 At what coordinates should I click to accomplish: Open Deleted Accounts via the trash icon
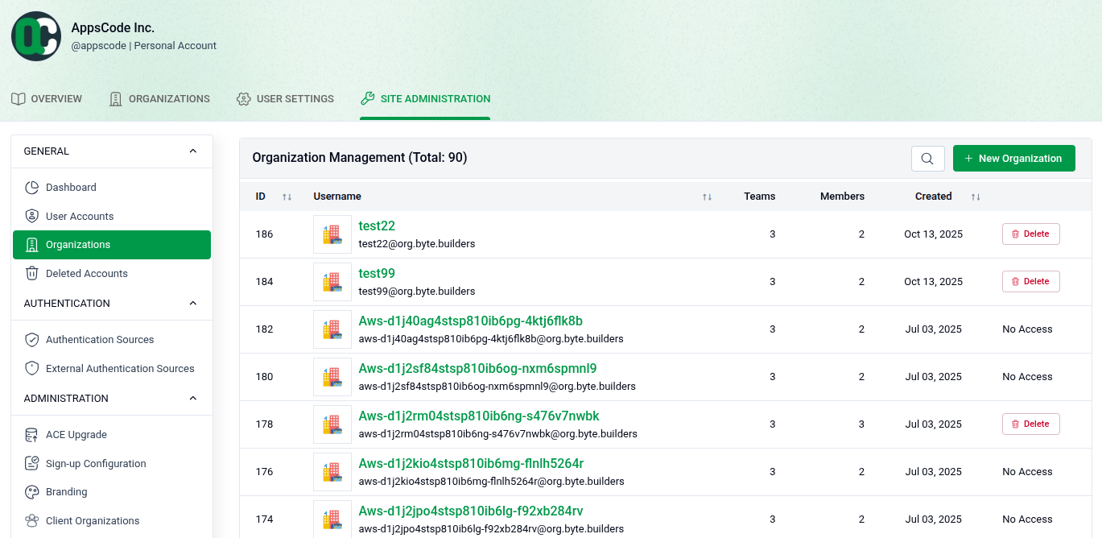[31, 273]
